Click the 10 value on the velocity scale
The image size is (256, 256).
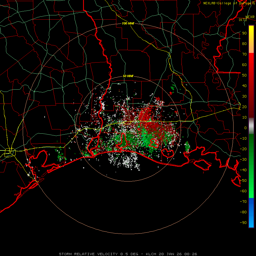pos(244,117)
